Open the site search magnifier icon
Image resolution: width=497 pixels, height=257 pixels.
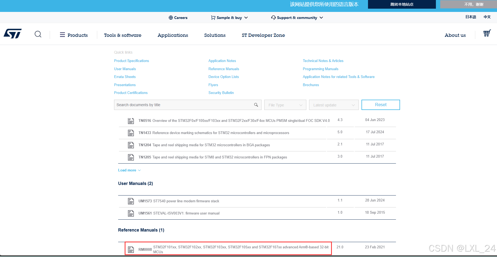coord(38,34)
